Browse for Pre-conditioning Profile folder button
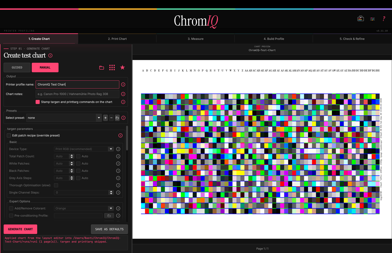 (109, 216)
